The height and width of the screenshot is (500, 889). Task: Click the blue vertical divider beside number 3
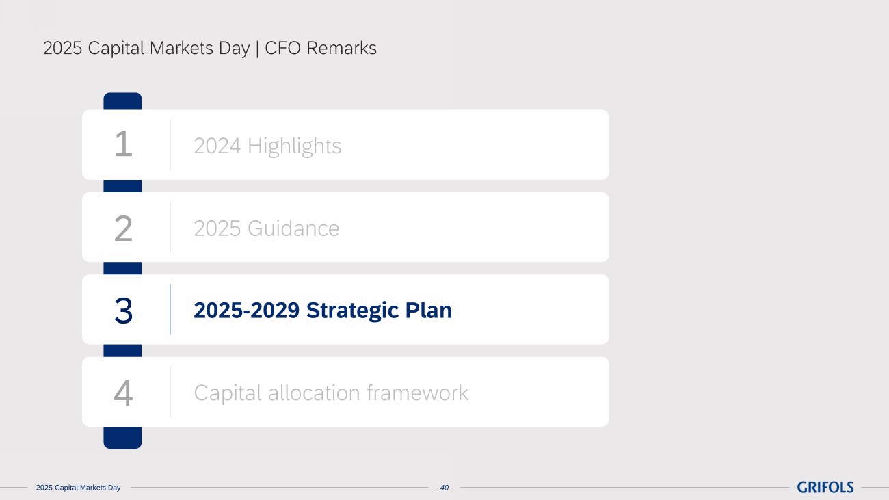click(x=170, y=309)
